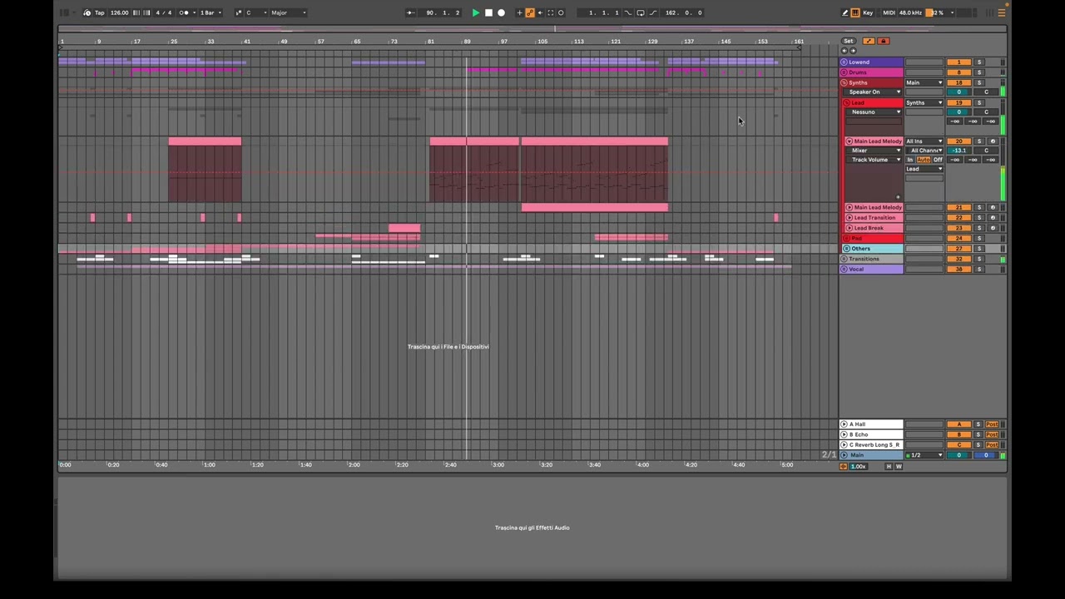Toggle the H automation lane height button
The image size is (1065, 599).
tap(888, 467)
